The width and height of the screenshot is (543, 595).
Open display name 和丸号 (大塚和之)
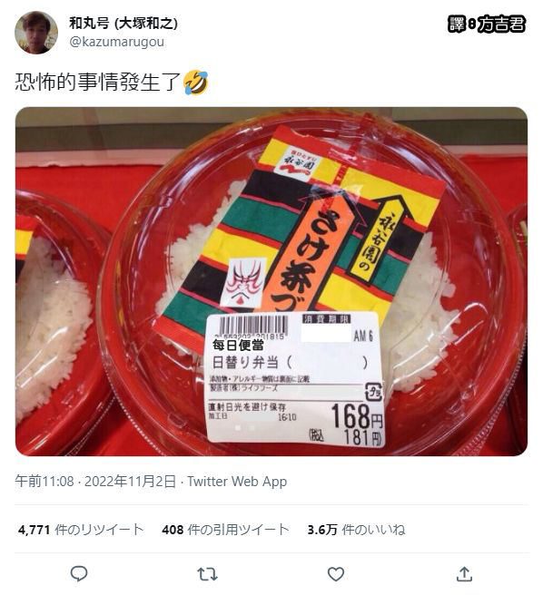[x=123, y=24]
